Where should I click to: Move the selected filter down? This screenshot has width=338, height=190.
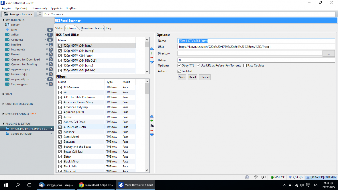[152, 135]
